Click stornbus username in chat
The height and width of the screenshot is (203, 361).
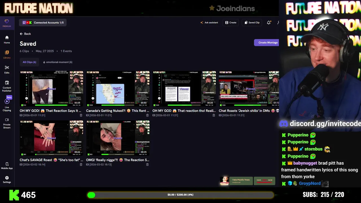click(x=313, y=149)
